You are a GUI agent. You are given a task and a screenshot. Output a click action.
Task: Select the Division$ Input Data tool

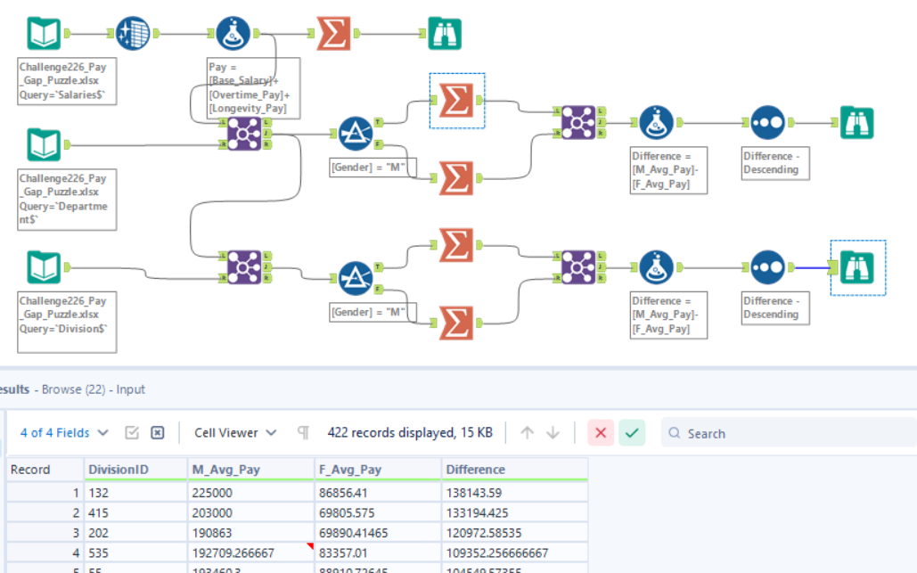click(44, 267)
